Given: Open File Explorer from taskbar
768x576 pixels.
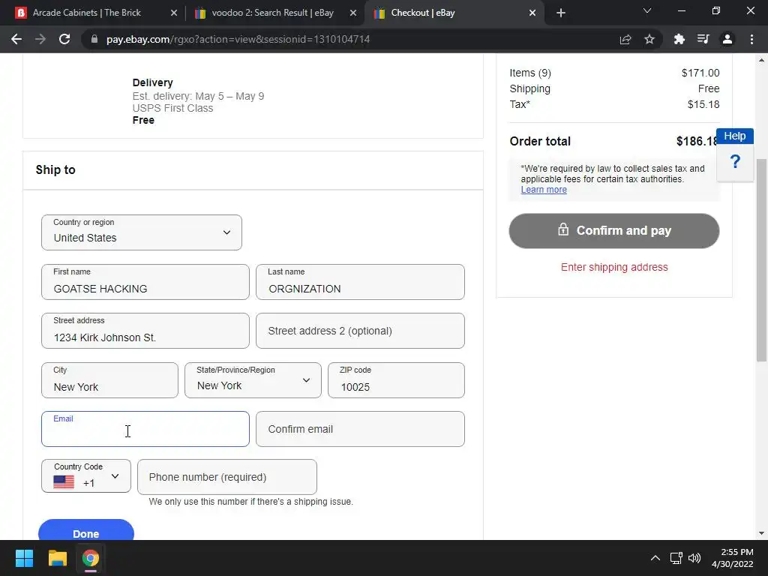Looking at the screenshot, I should [57, 558].
